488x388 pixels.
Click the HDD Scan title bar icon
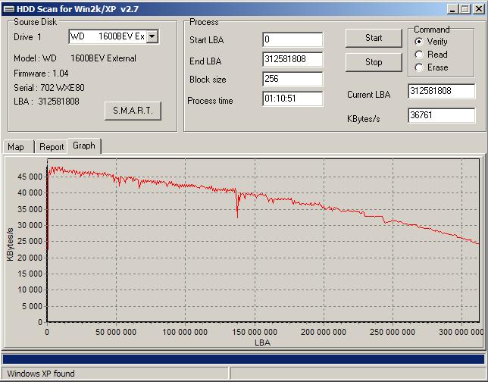coord(8,8)
